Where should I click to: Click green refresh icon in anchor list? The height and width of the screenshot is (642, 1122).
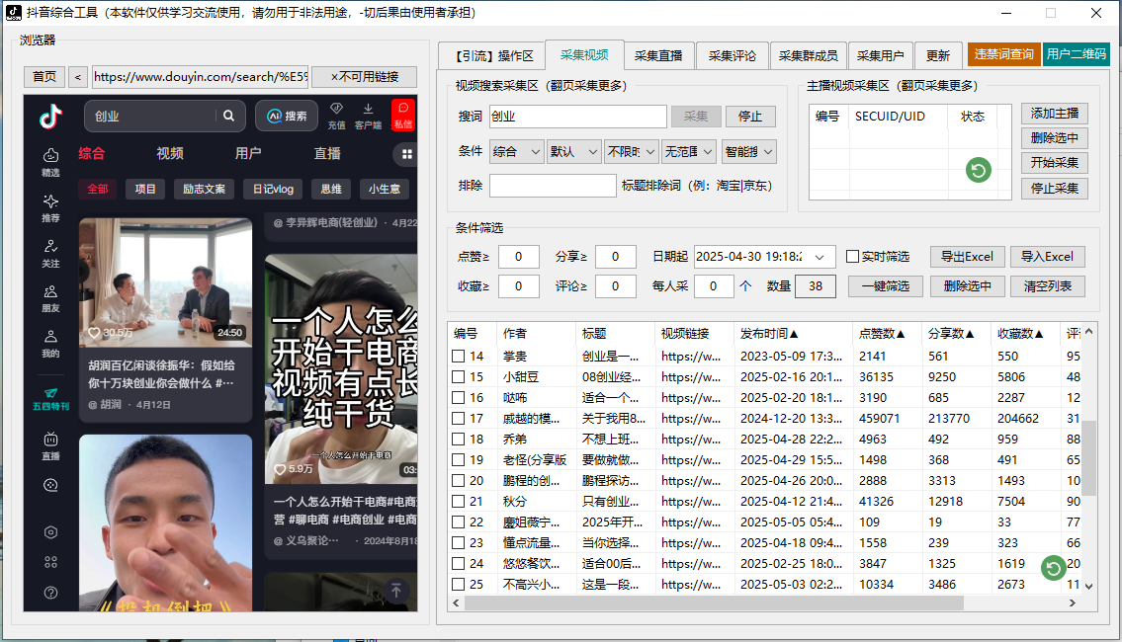[978, 171]
